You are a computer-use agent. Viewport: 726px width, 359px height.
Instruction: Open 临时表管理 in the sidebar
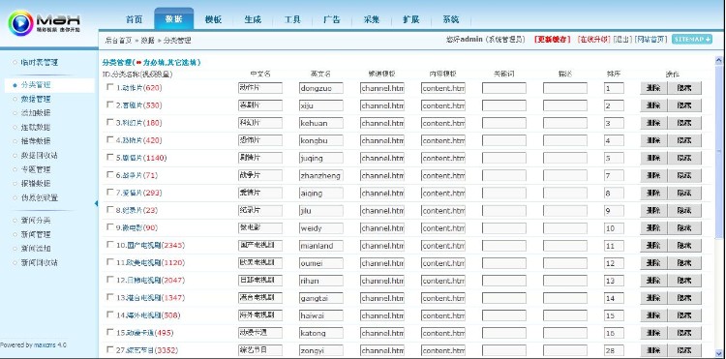click(40, 62)
